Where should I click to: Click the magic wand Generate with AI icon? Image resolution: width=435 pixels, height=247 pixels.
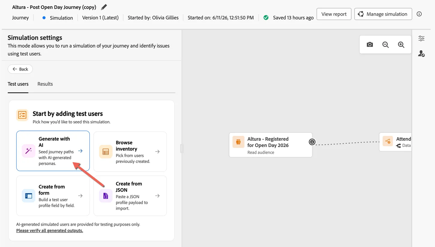28,151
